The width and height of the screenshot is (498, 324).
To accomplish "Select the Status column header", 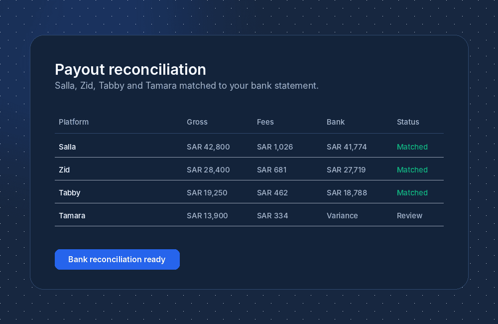I will point(408,122).
